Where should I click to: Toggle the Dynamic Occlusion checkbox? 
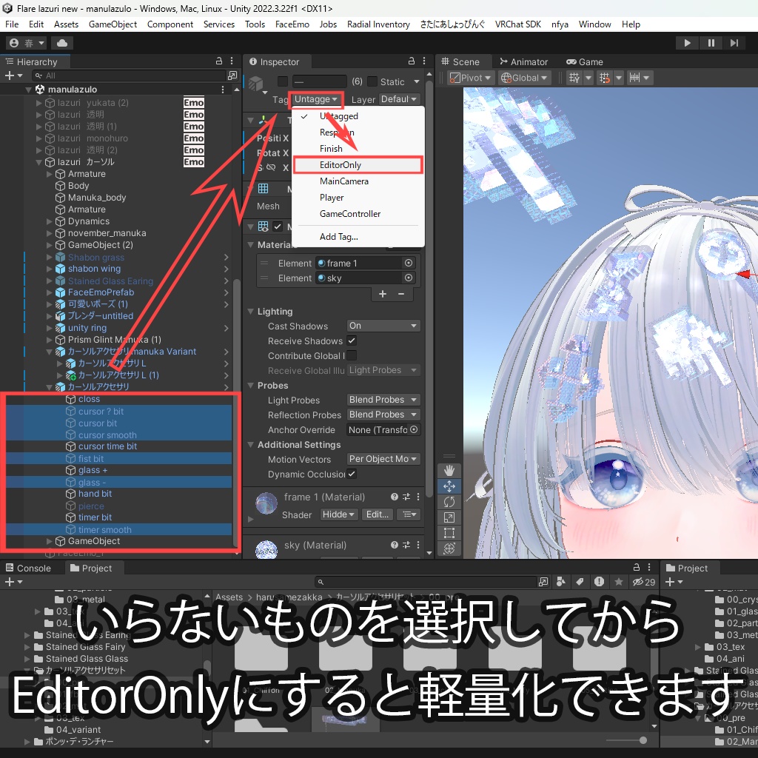click(x=352, y=474)
